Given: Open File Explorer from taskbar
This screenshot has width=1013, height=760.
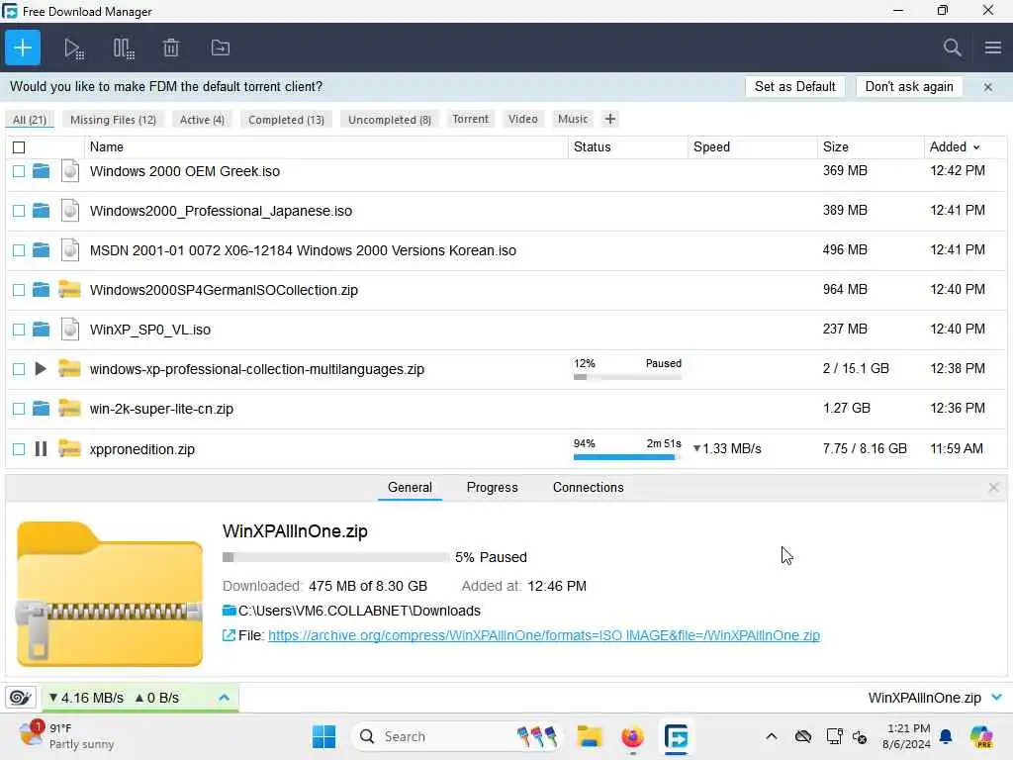Looking at the screenshot, I should 590,736.
